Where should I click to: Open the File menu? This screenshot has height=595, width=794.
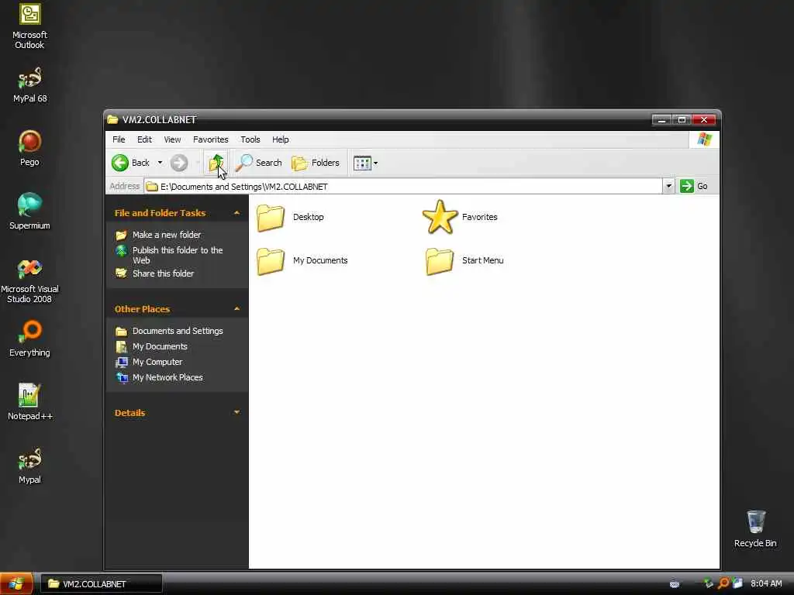tap(119, 139)
